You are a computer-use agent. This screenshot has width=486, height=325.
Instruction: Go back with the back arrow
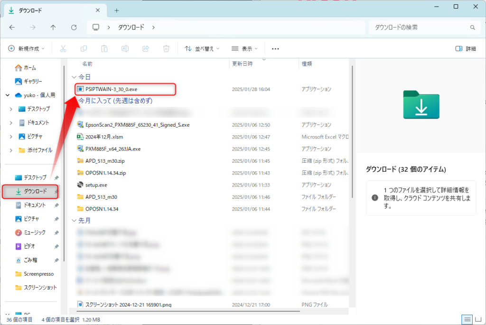(12, 28)
